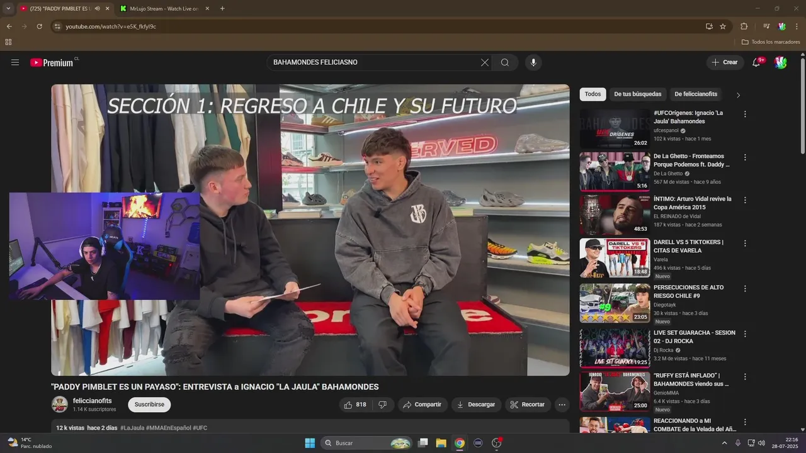
Task: Select the De feliccianofits chip
Action: pyautogui.click(x=696, y=94)
